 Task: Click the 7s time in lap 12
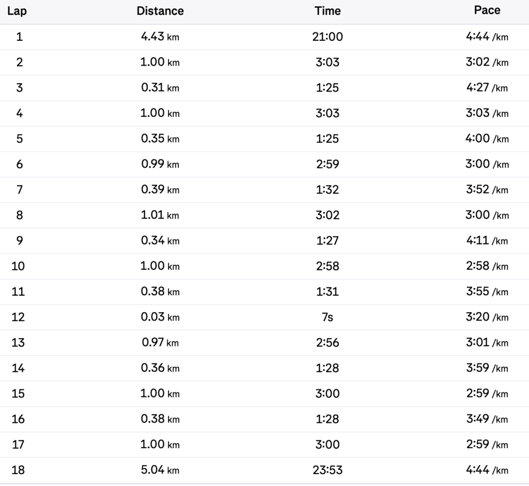pyautogui.click(x=328, y=317)
